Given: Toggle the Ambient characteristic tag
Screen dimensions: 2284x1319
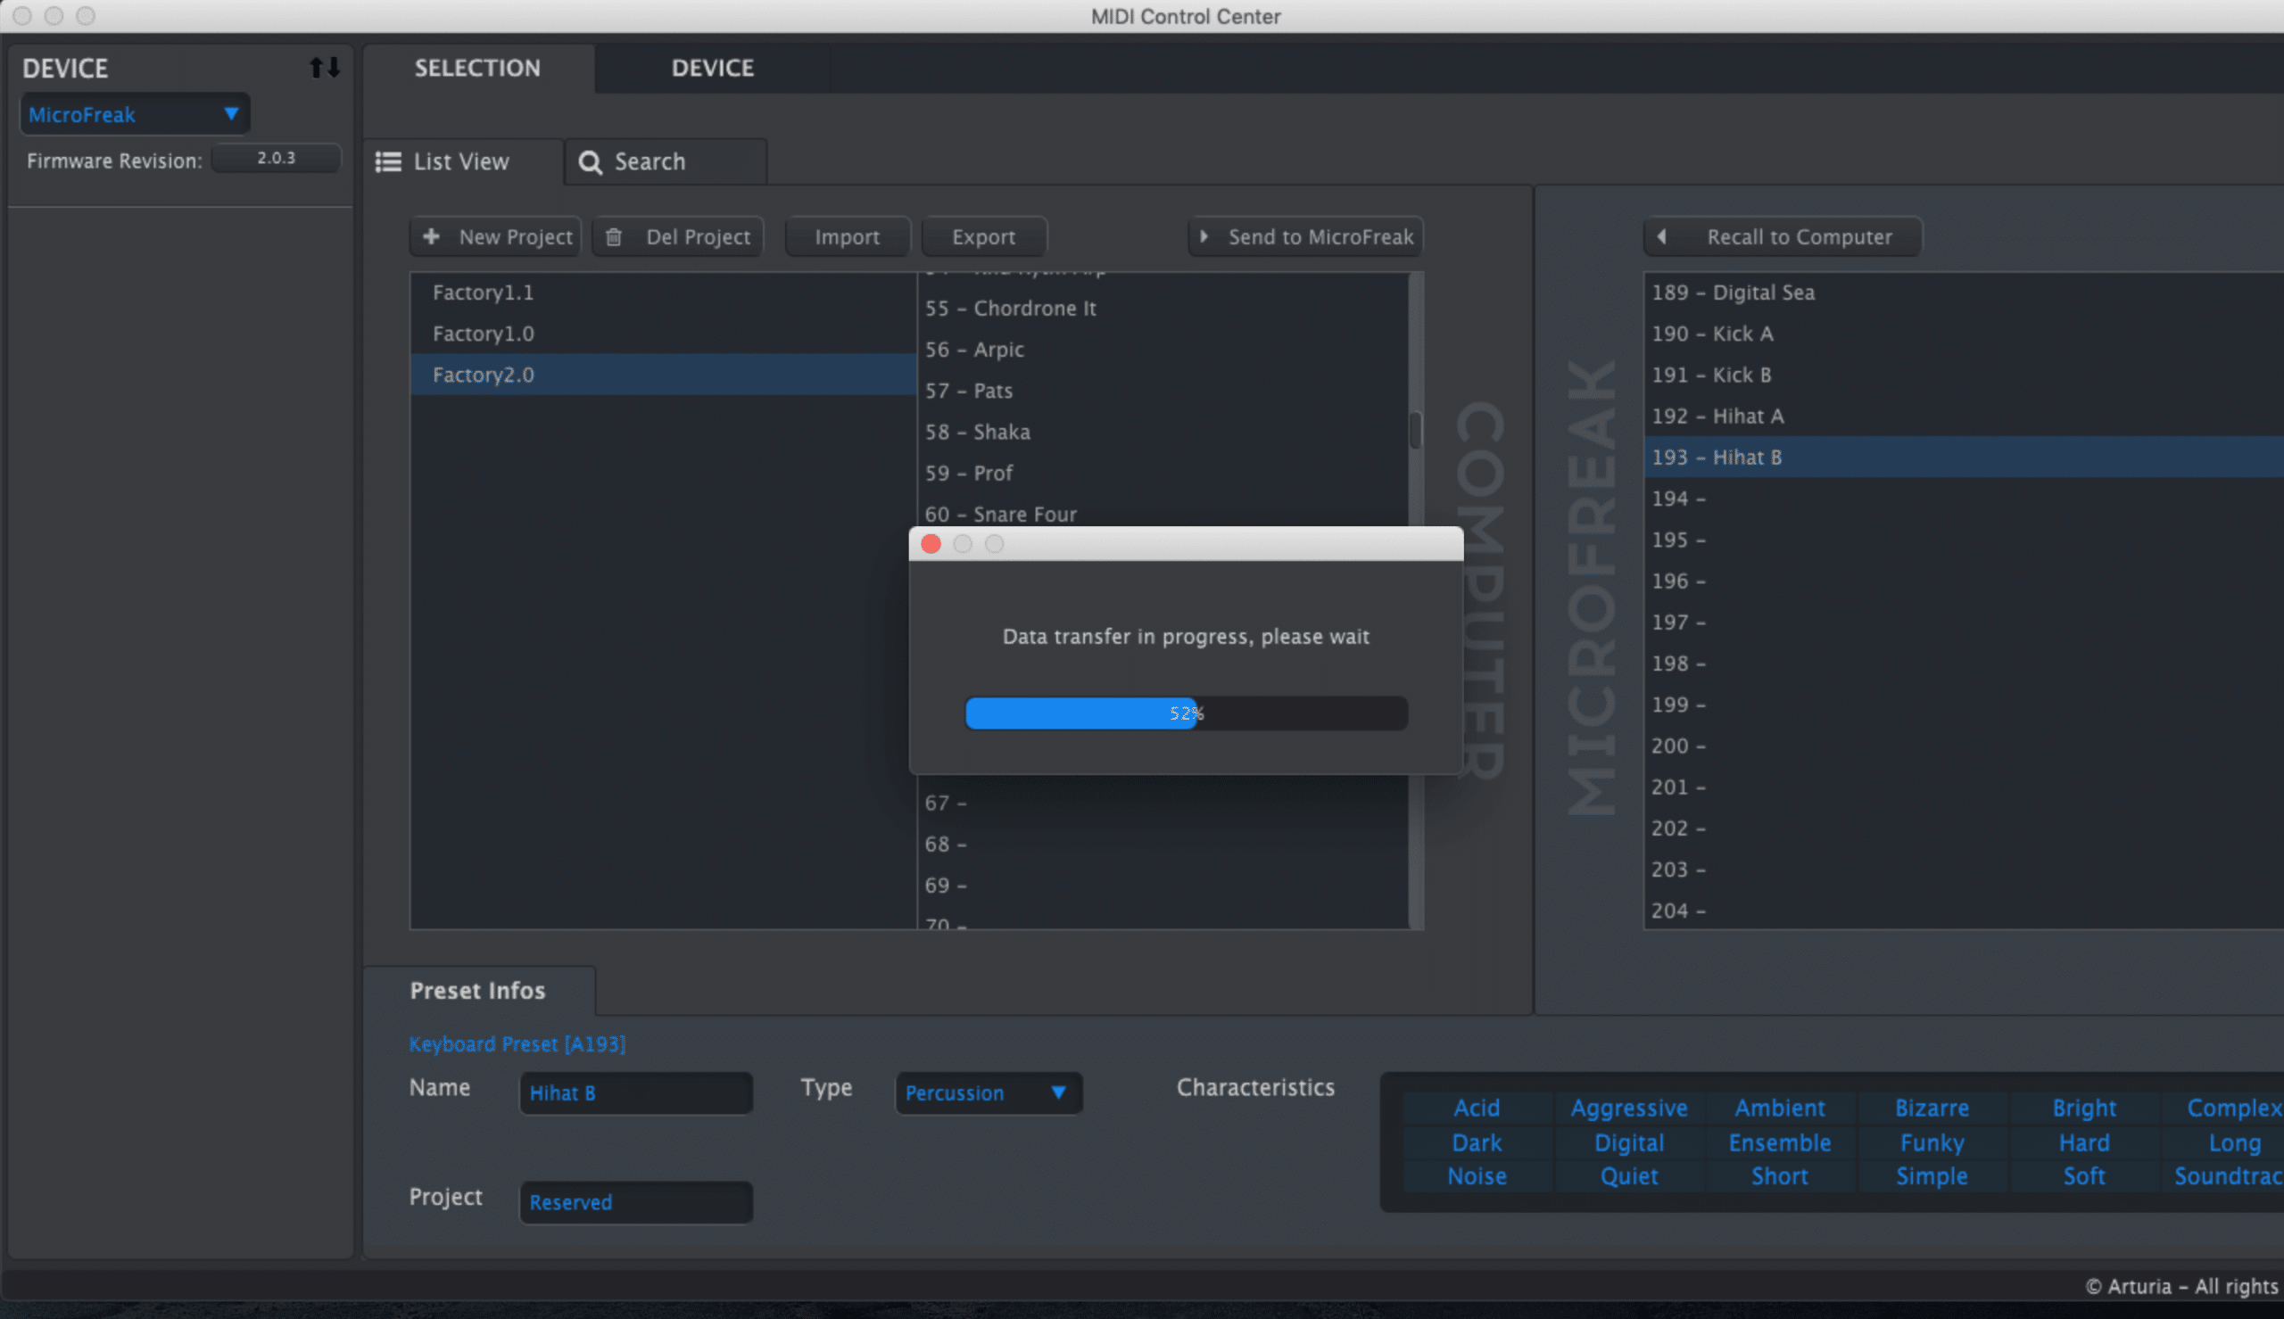Looking at the screenshot, I should click(1780, 1108).
